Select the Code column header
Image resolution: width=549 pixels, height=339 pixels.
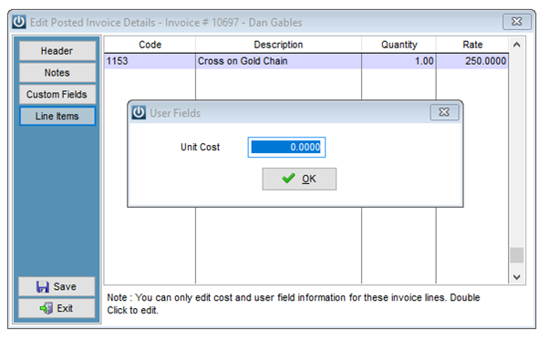click(150, 45)
